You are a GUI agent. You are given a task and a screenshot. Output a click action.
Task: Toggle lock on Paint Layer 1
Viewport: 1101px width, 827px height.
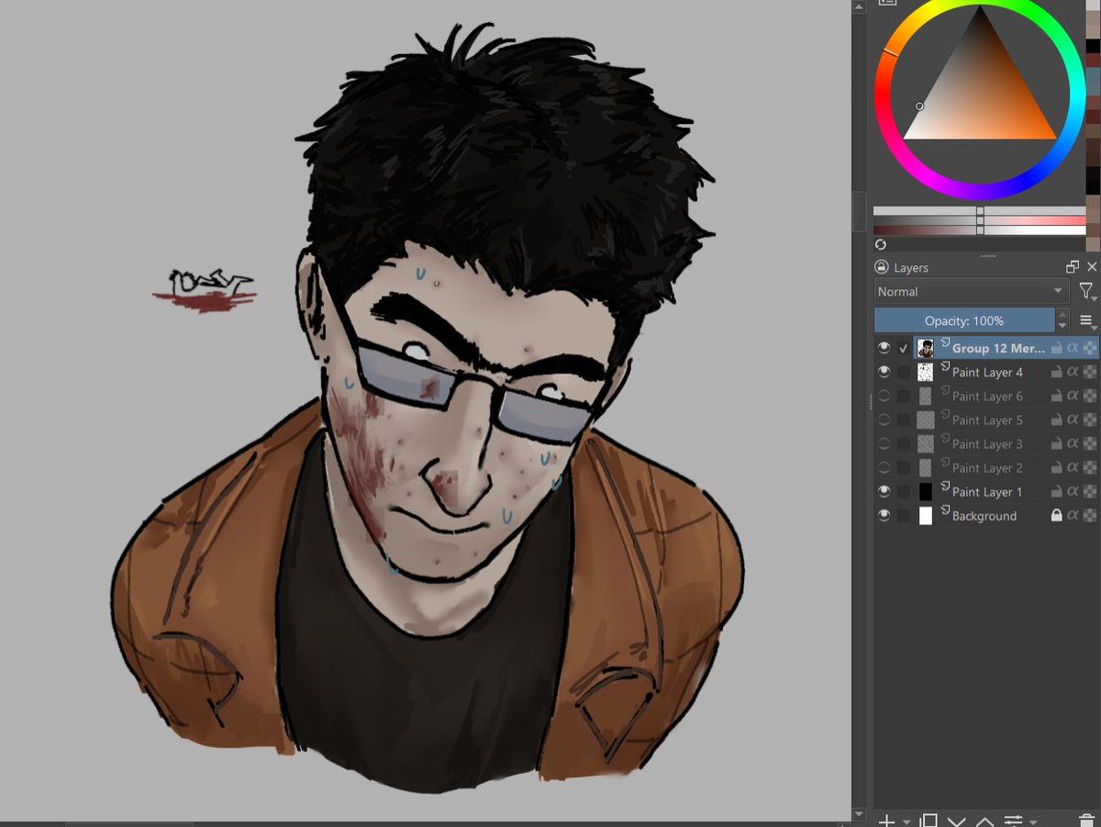(x=1056, y=491)
